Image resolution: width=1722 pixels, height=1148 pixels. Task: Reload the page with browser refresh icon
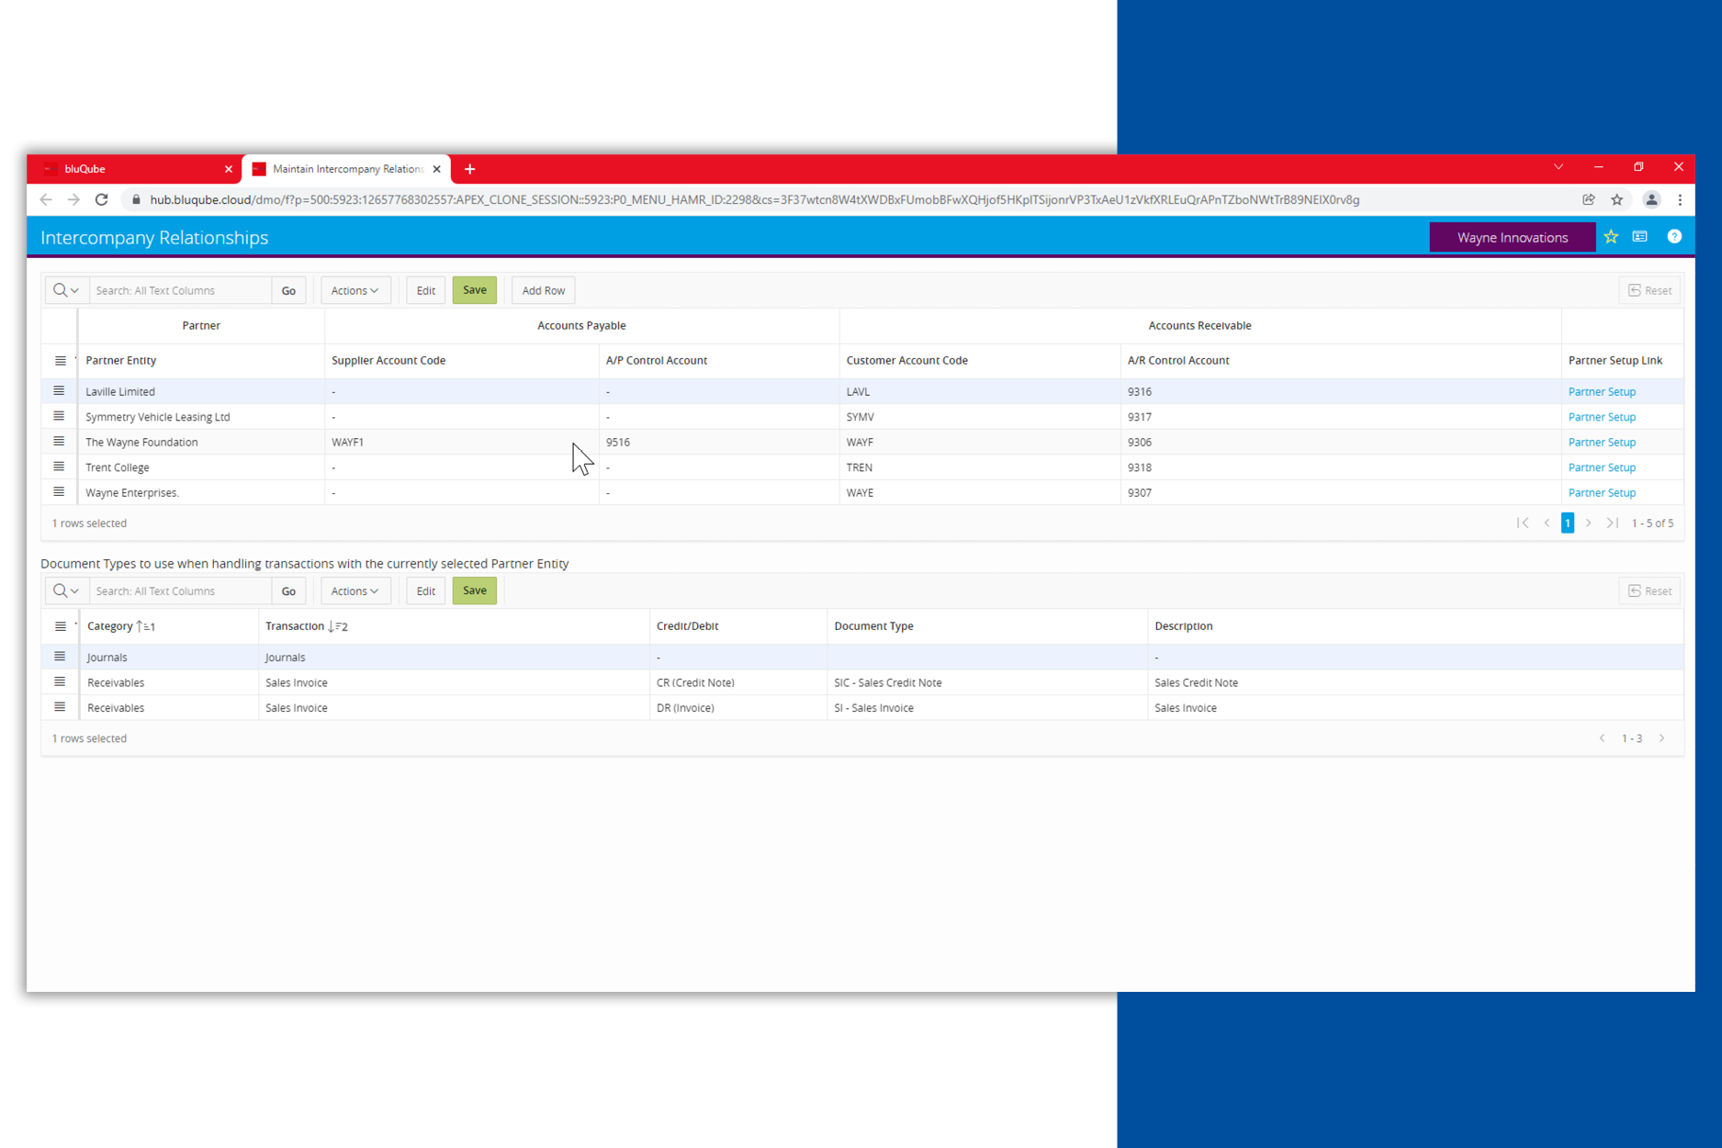click(102, 199)
